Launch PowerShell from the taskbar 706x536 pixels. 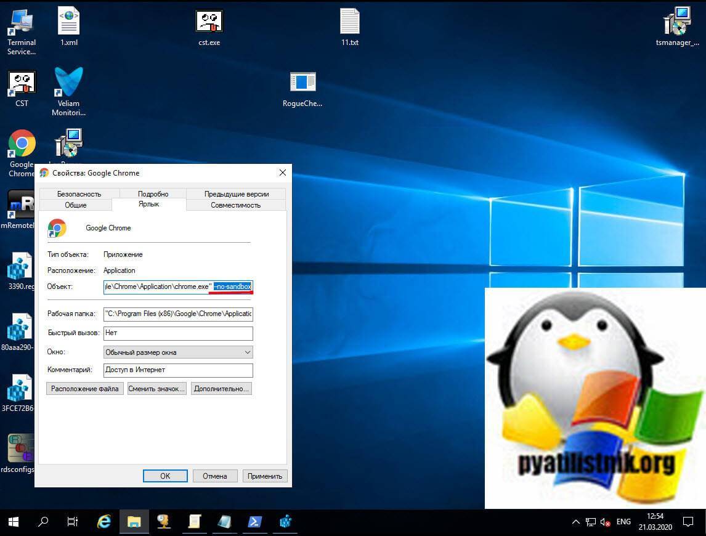[254, 522]
